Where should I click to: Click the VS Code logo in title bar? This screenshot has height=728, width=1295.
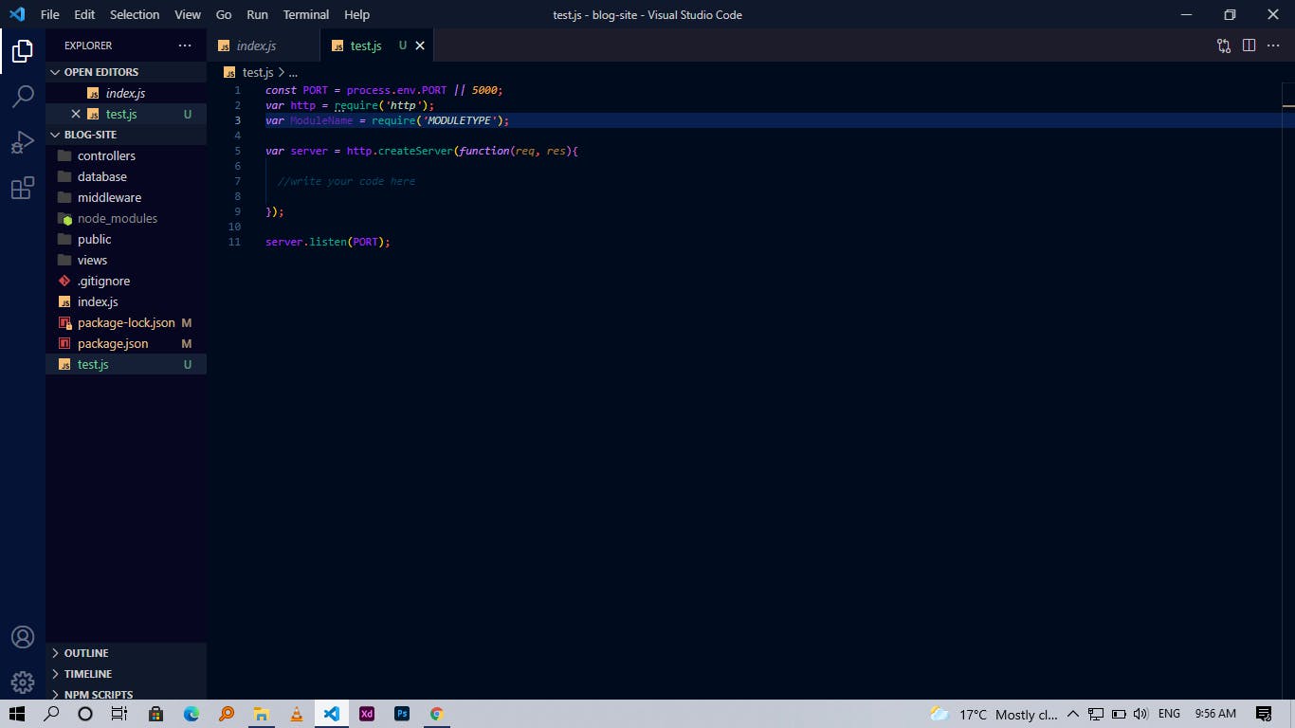point(17,14)
